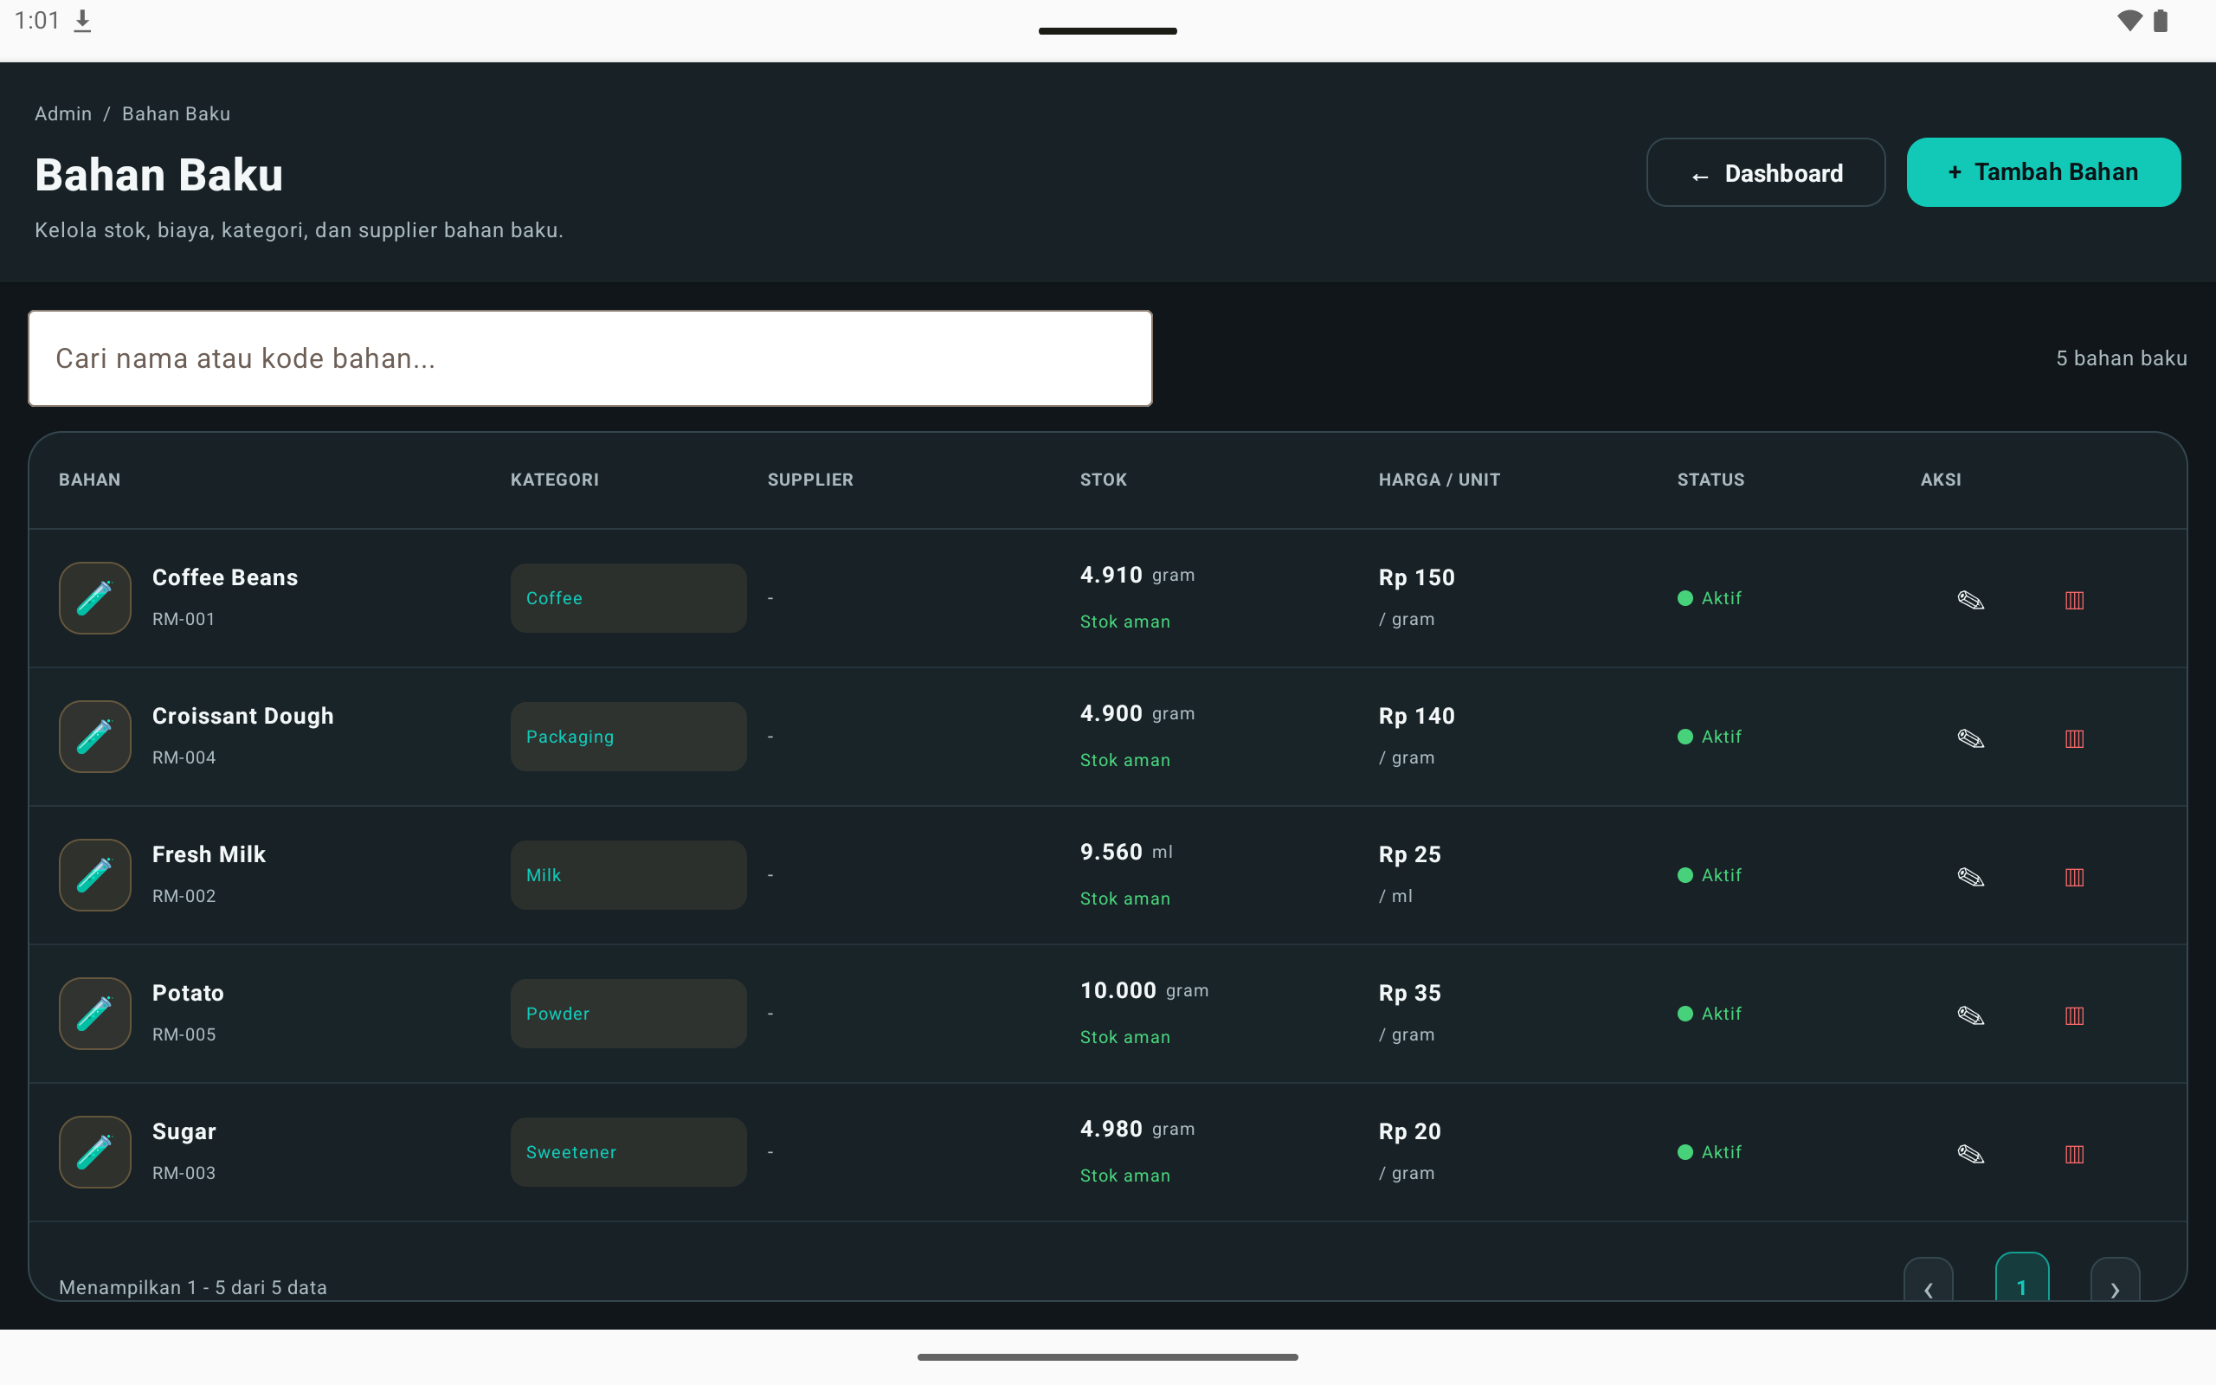Viewport: 2216px width, 1385px height.
Task: Edit the Potato row
Action: click(x=1970, y=1015)
